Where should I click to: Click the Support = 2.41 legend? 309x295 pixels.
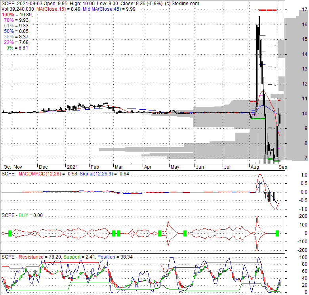(x=79, y=257)
